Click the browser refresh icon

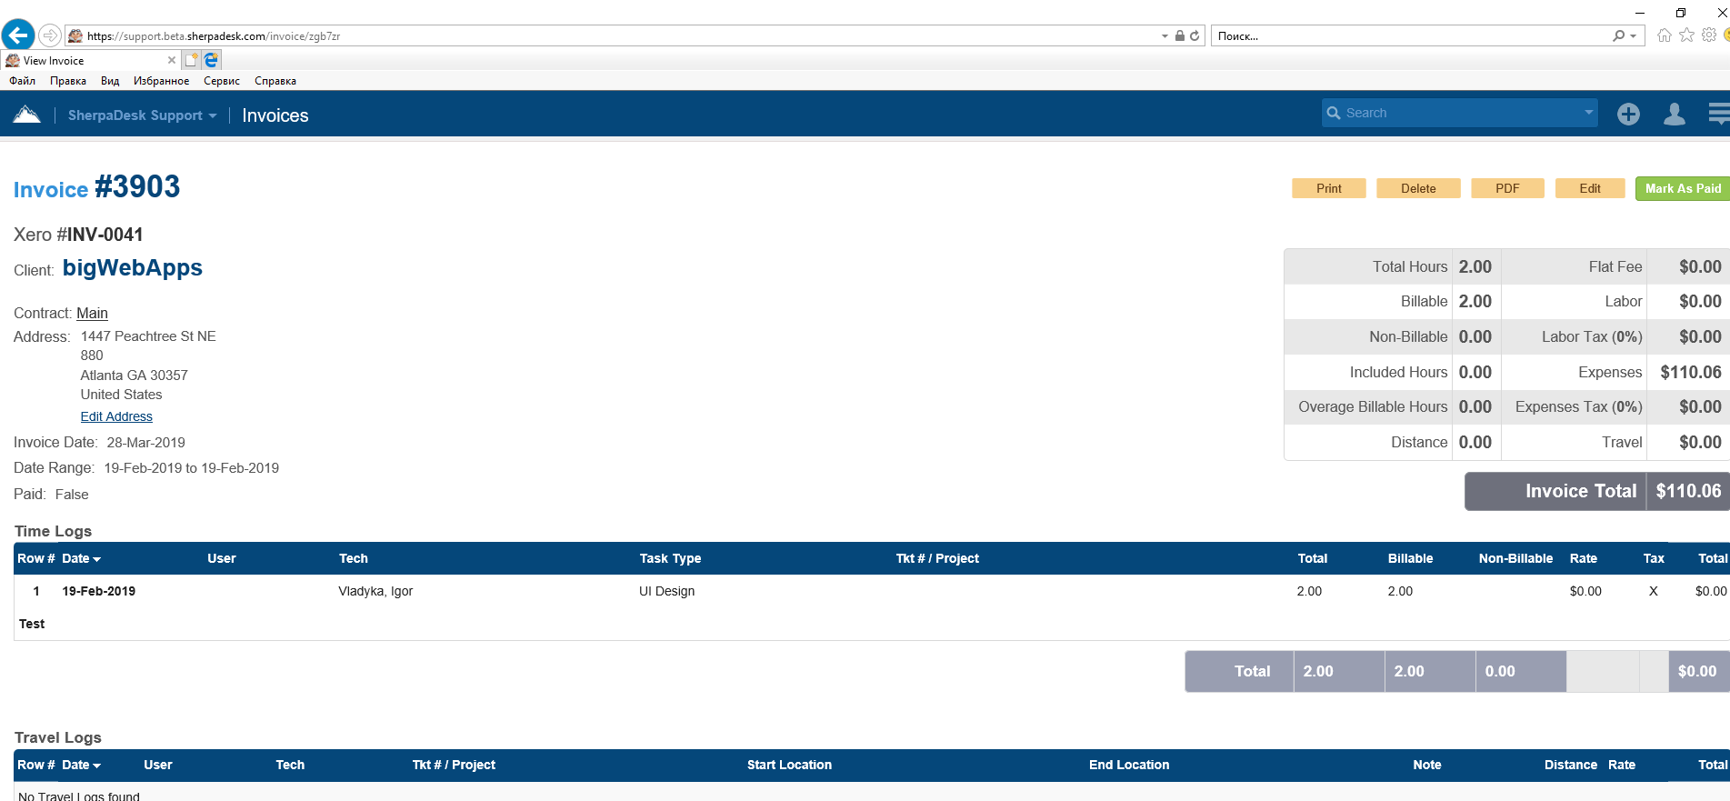coord(1195,36)
